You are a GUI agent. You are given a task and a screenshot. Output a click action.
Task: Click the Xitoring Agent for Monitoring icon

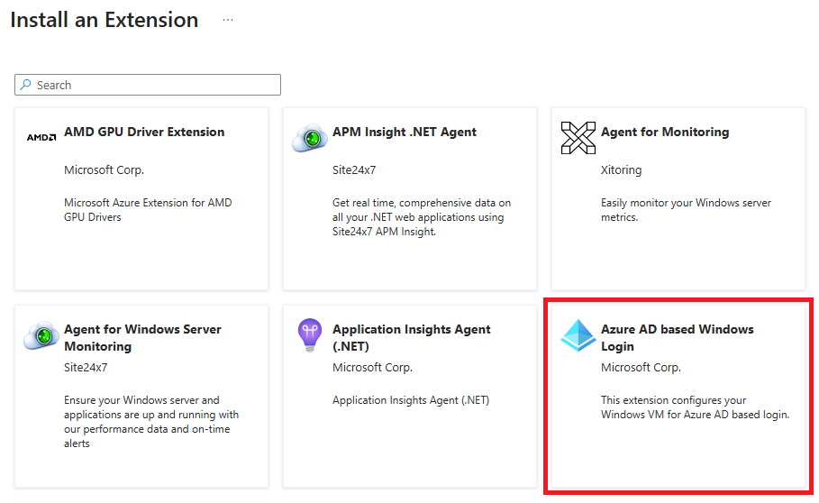578,138
